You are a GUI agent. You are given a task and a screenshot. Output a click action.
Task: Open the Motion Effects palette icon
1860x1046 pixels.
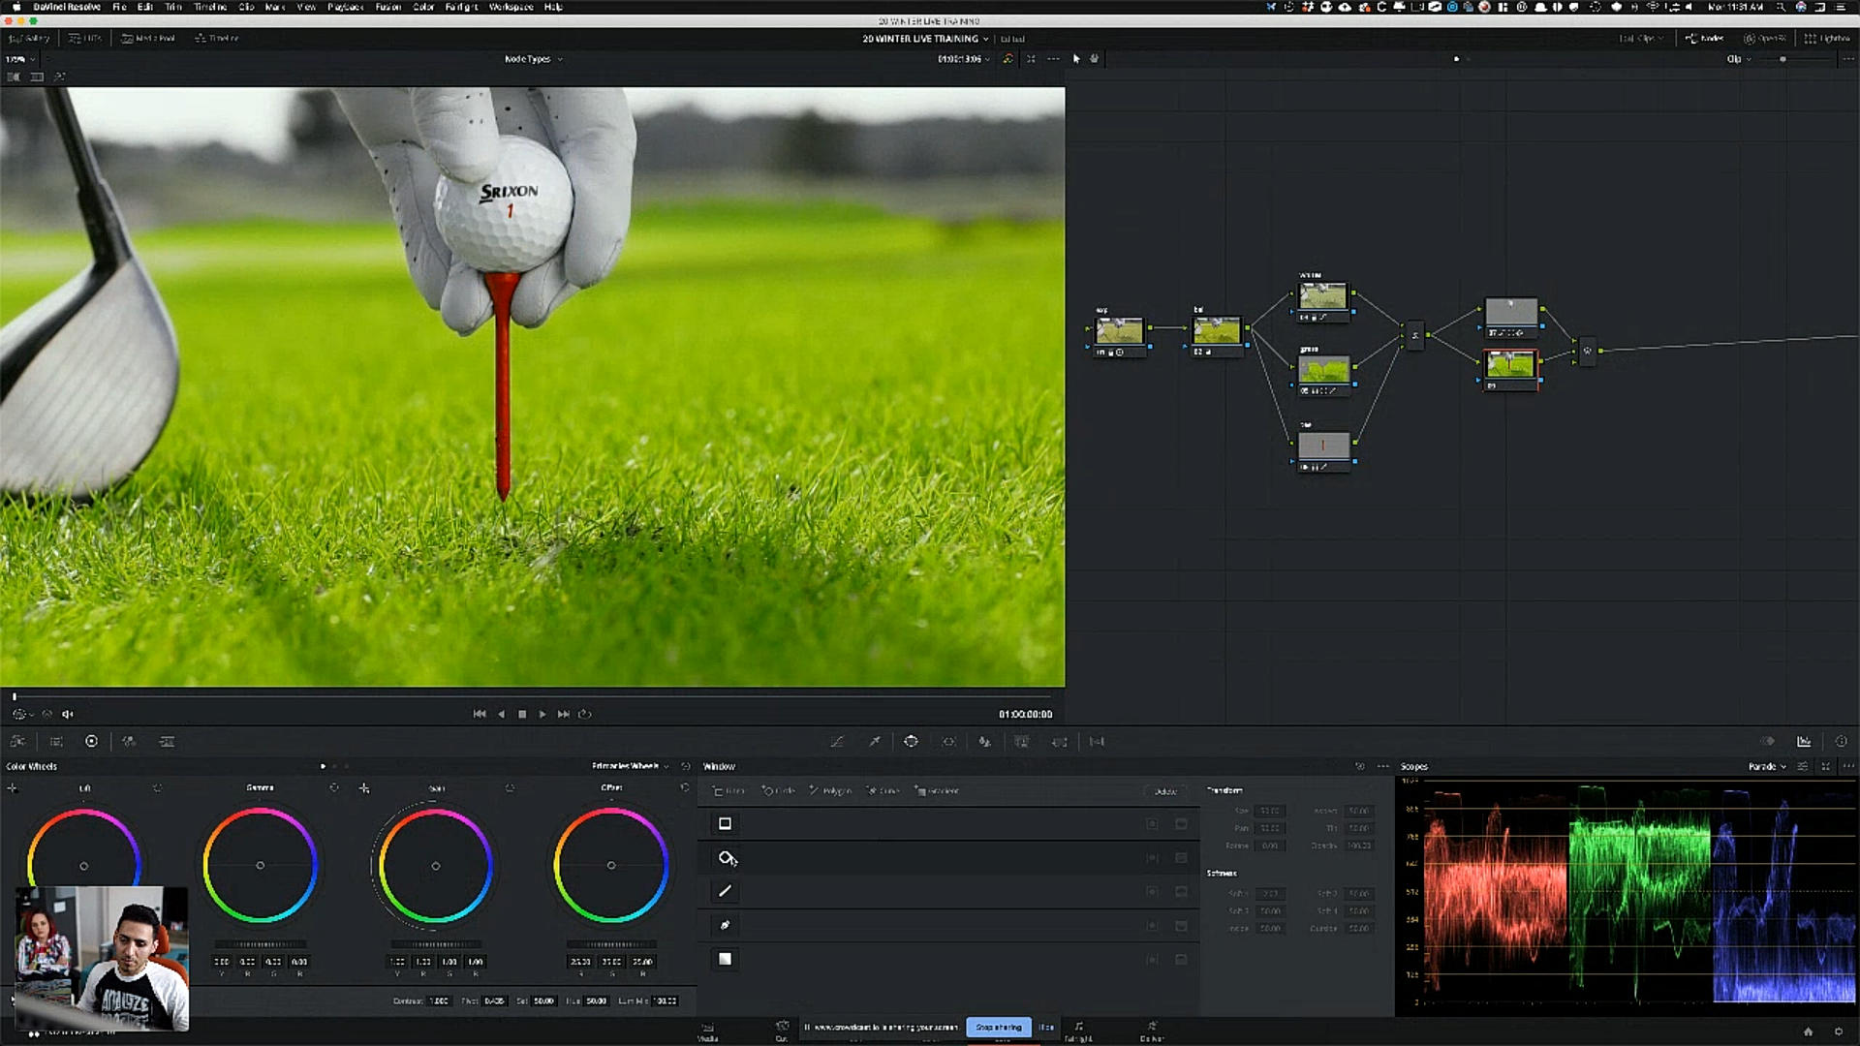click(x=167, y=742)
